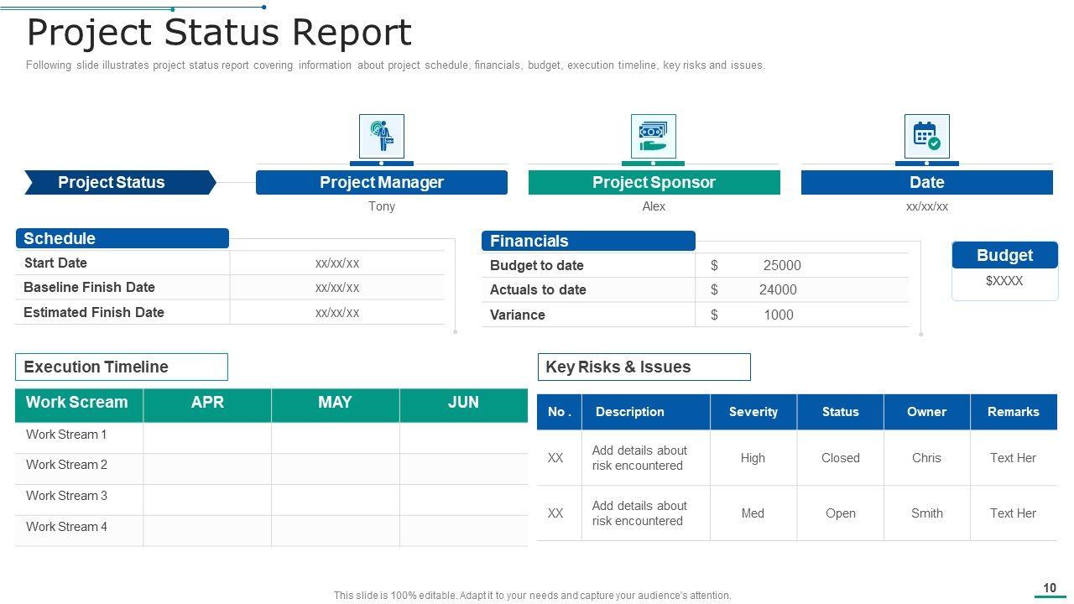The height and width of the screenshot is (604, 1074).
Task: Select the Closed status cell
Action: pyautogui.click(x=841, y=458)
